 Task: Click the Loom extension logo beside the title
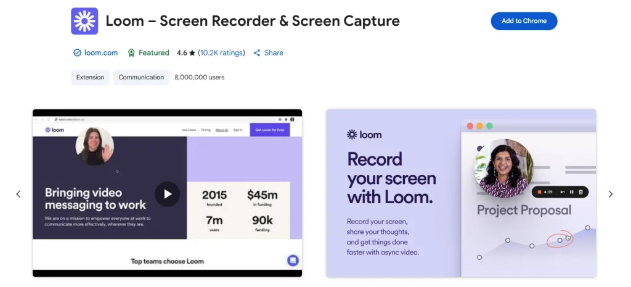tap(84, 21)
